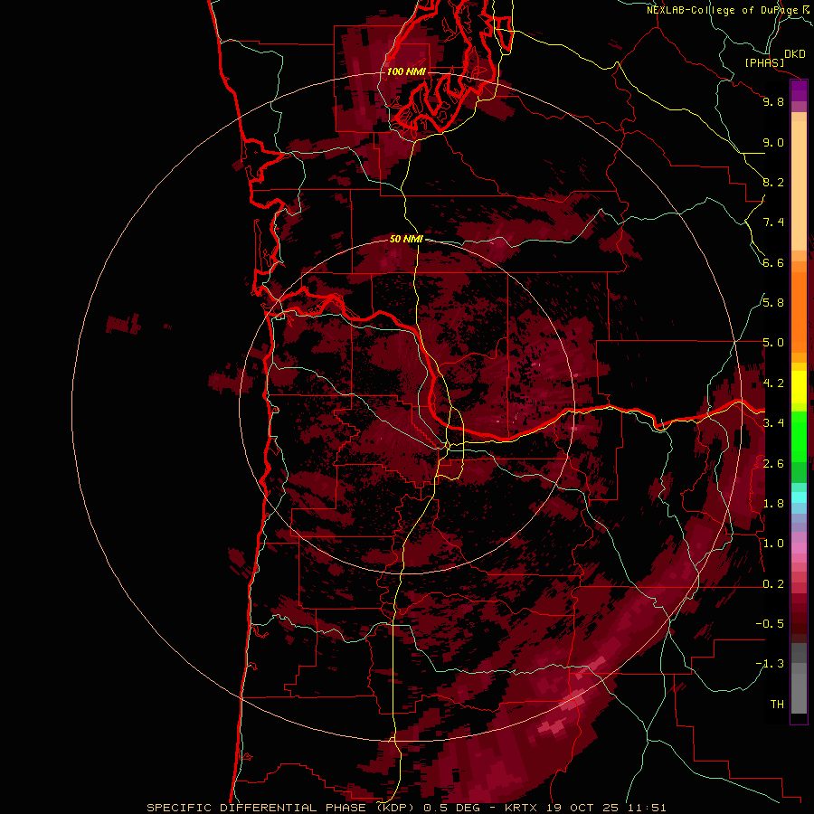Select the -0.5 value on the scale
This screenshot has width=814, height=814.
(770, 624)
